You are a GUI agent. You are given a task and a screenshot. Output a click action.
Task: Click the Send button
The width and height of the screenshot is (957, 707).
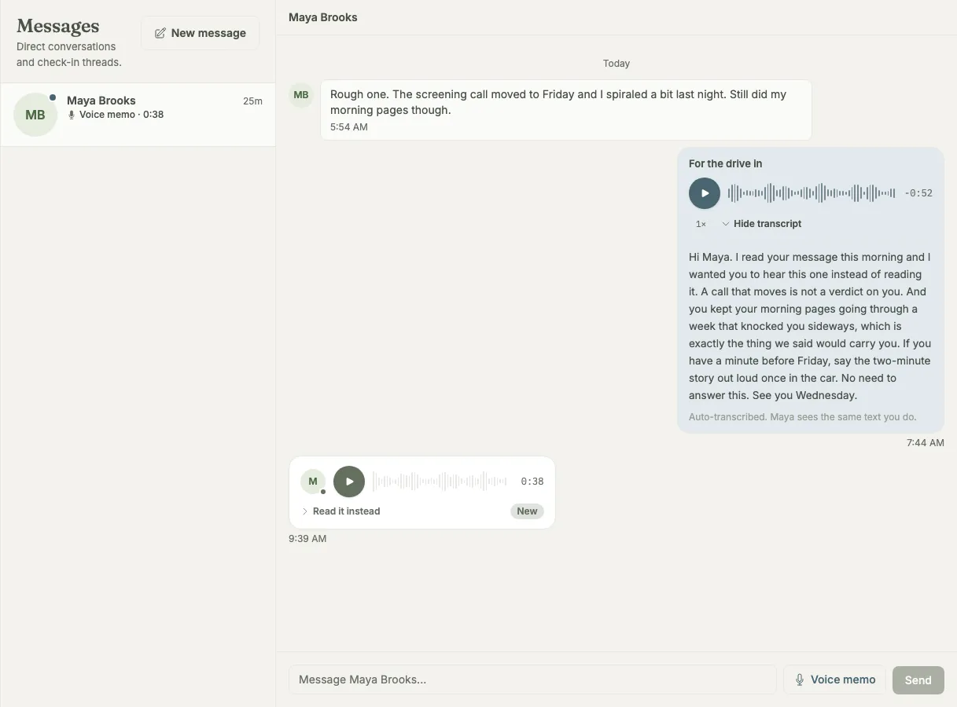click(x=918, y=680)
